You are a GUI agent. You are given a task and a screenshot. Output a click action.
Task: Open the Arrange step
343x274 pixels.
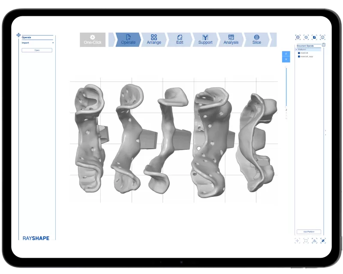154,39
